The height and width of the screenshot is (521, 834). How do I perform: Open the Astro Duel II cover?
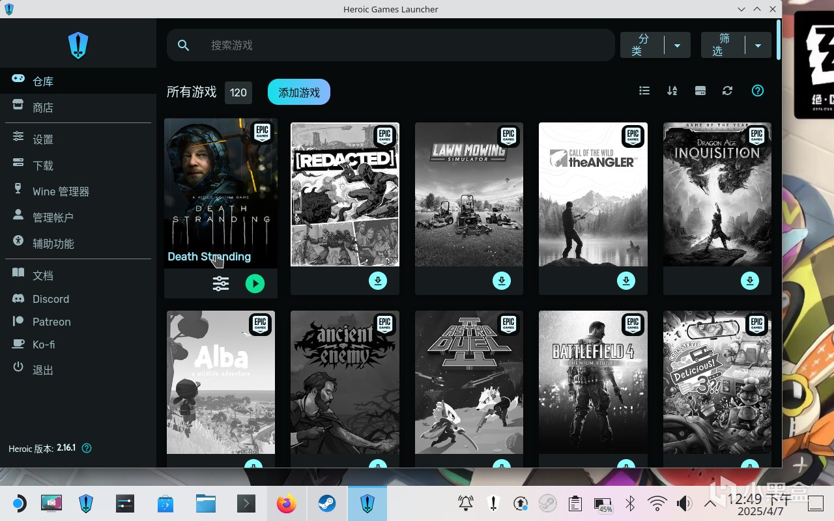(469, 382)
